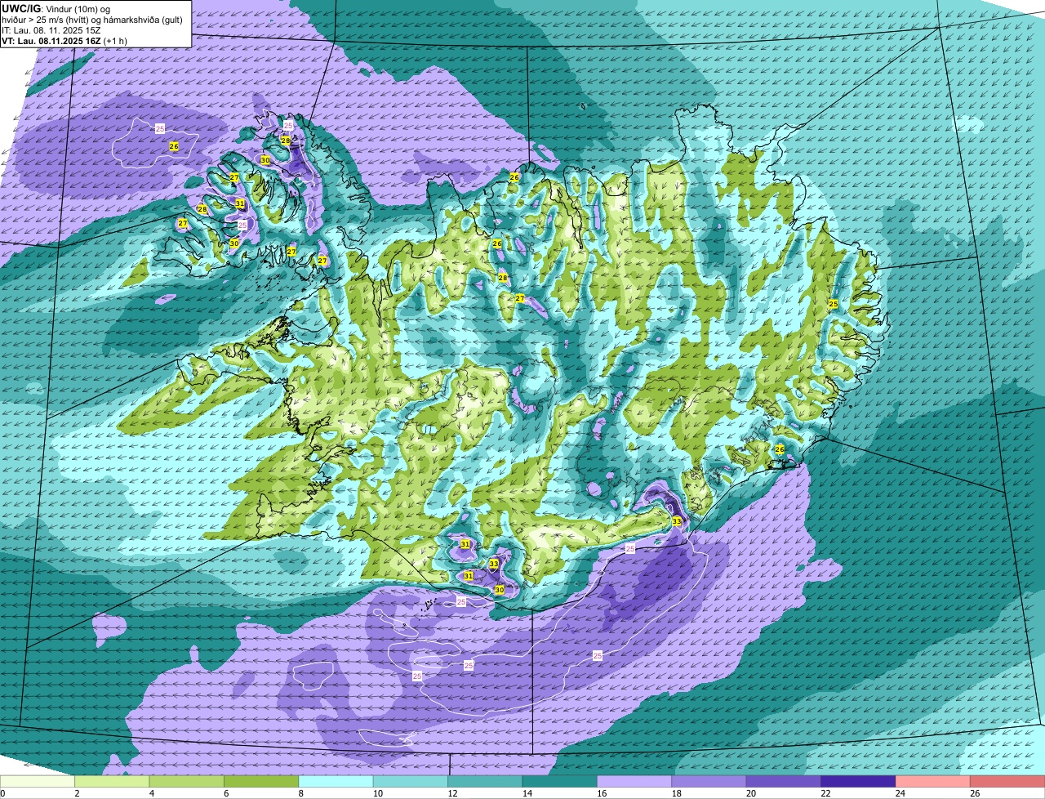Choose the 22–24 m/s deep indigo swatch
Viewport: 1045px width, 799px height.
pyautogui.click(x=859, y=782)
